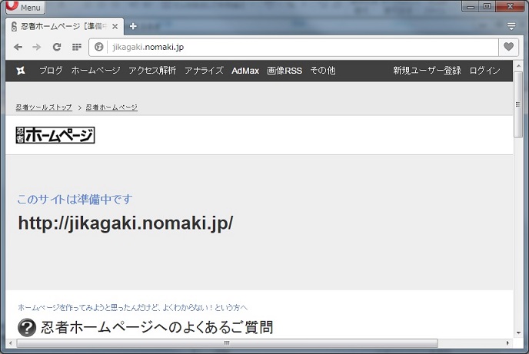The width and height of the screenshot is (529, 354).
Task: Reload the page with refresh icon
Action: pyautogui.click(x=57, y=47)
